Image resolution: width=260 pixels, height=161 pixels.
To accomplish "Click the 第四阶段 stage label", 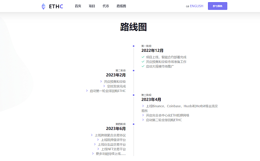I will [121, 124].
